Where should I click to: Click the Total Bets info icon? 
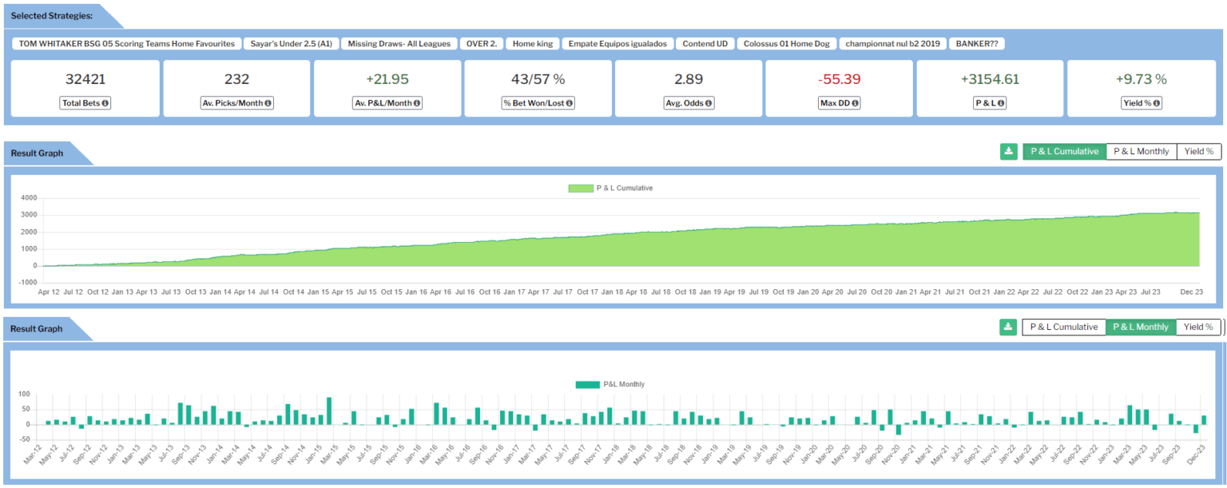pos(105,103)
